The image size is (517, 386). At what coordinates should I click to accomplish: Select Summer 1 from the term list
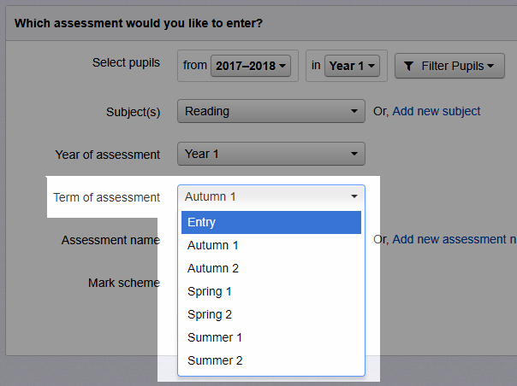coord(271,337)
